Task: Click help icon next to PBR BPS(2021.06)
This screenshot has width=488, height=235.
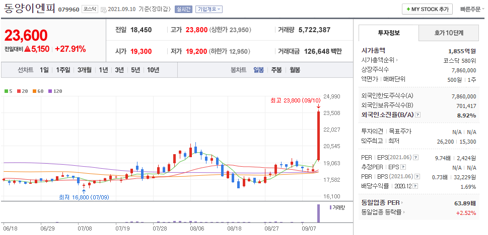Action: 417,177
